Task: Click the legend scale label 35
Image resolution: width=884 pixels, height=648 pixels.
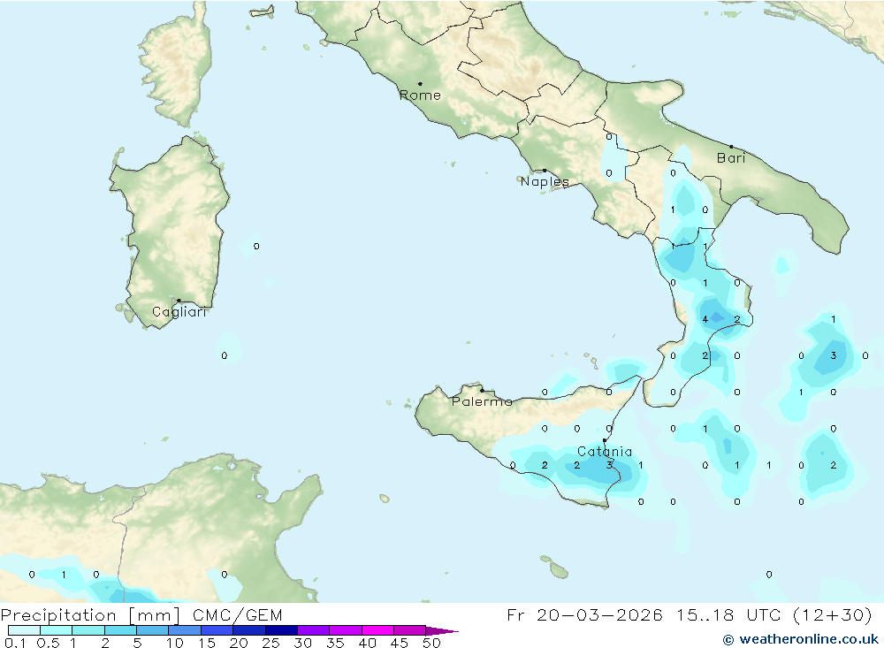Action: click(335, 643)
